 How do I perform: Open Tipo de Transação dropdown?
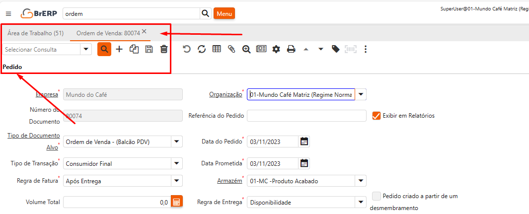click(x=176, y=163)
